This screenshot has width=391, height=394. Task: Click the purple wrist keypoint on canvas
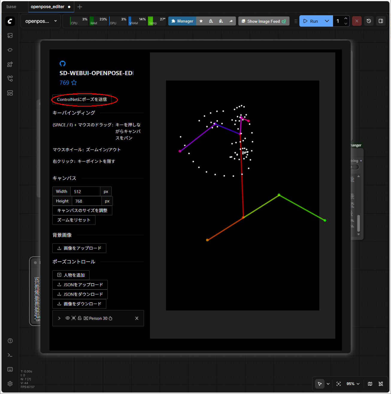click(x=180, y=151)
